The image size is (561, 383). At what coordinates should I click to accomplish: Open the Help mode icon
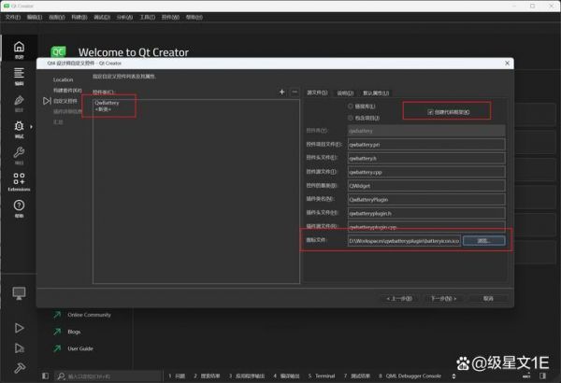coord(19,208)
